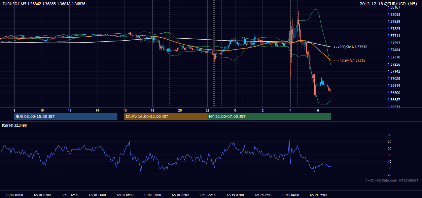Click RSI scale value 30

[x=389, y=168]
